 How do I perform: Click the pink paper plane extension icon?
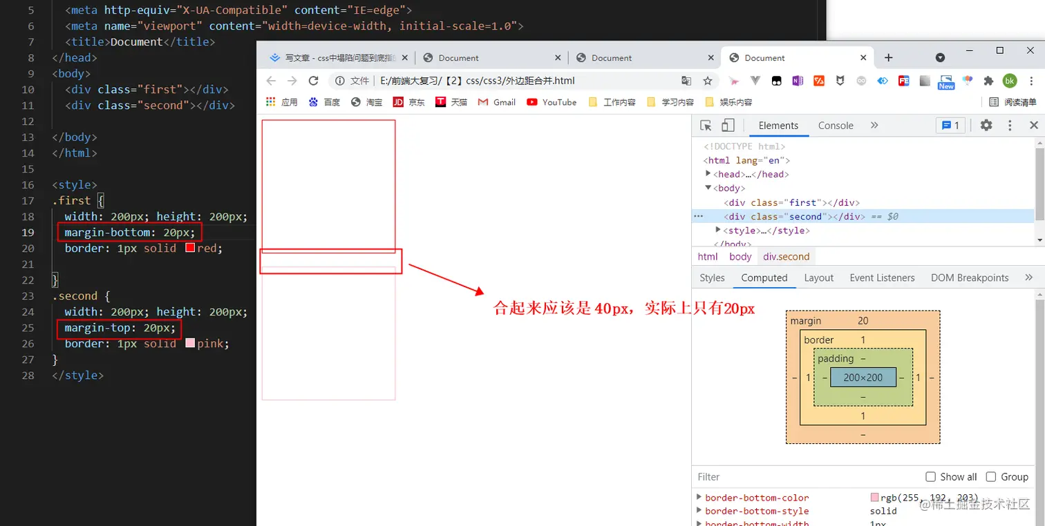pos(734,81)
